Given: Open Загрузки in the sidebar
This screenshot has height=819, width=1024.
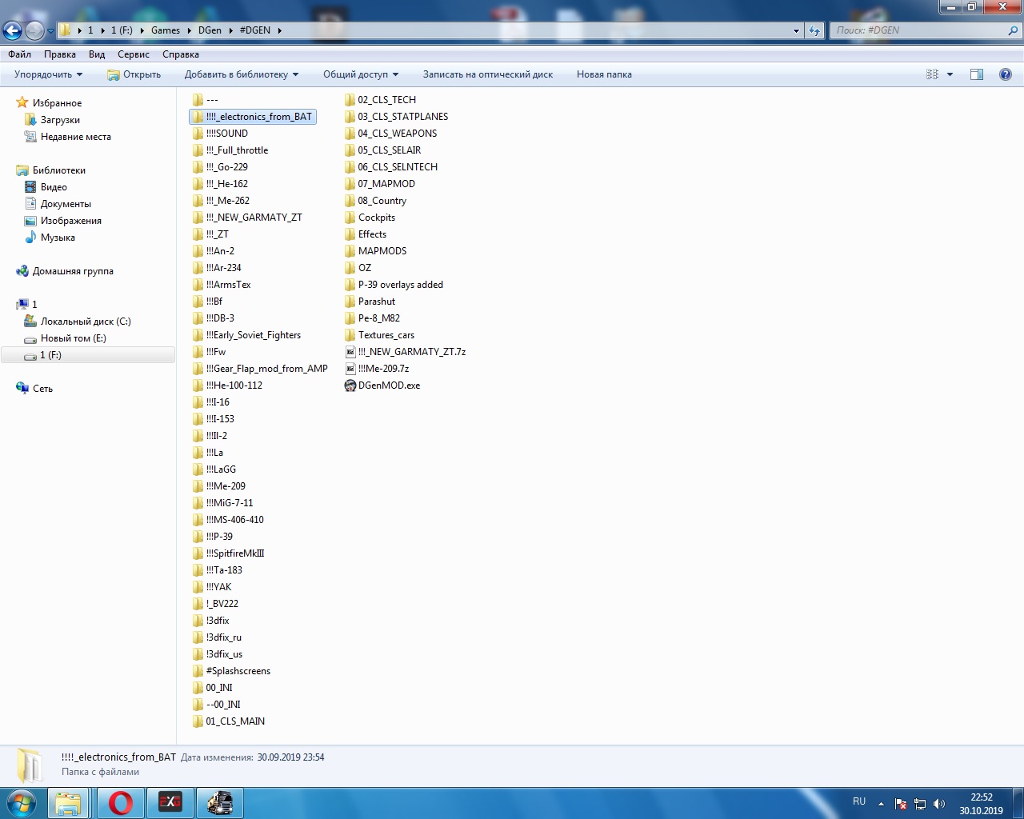Looking at the screenshot, I should 60,120.
